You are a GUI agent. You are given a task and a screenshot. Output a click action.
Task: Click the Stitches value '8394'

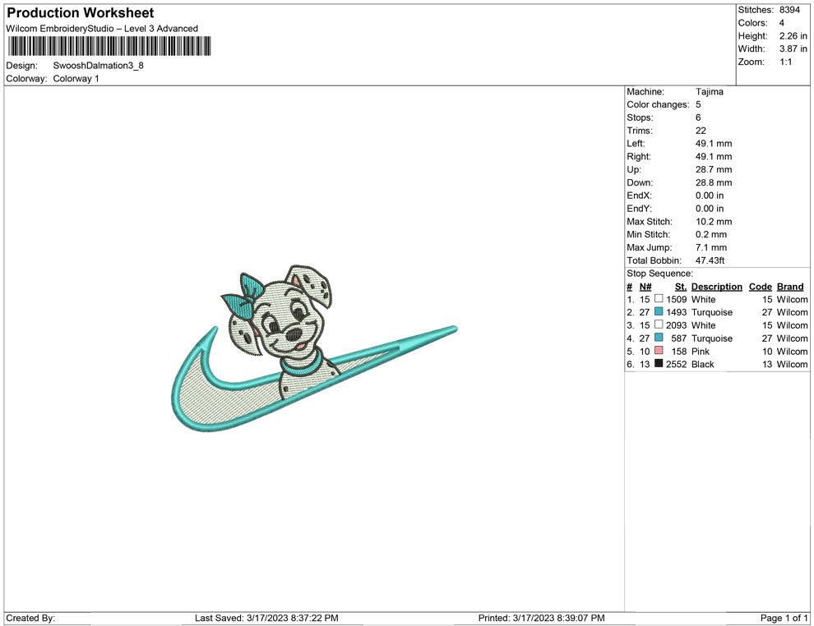click(789, 10)
